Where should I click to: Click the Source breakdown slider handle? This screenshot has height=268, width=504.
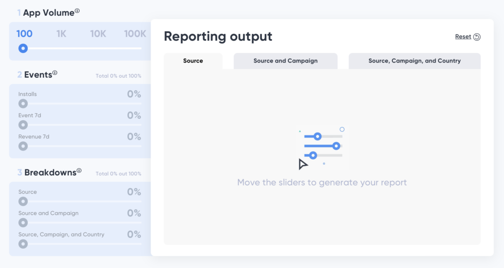[23, 201]
